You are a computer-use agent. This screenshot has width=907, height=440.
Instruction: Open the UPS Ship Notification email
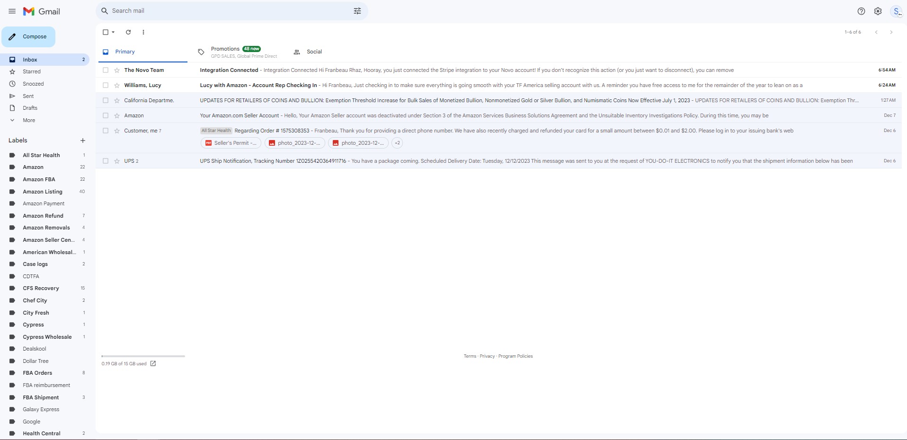[499, 161]
